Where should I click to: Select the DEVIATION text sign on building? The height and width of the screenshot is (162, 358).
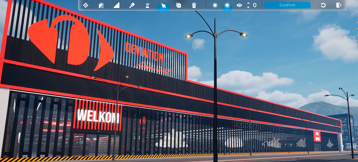(x=144, y=52)
